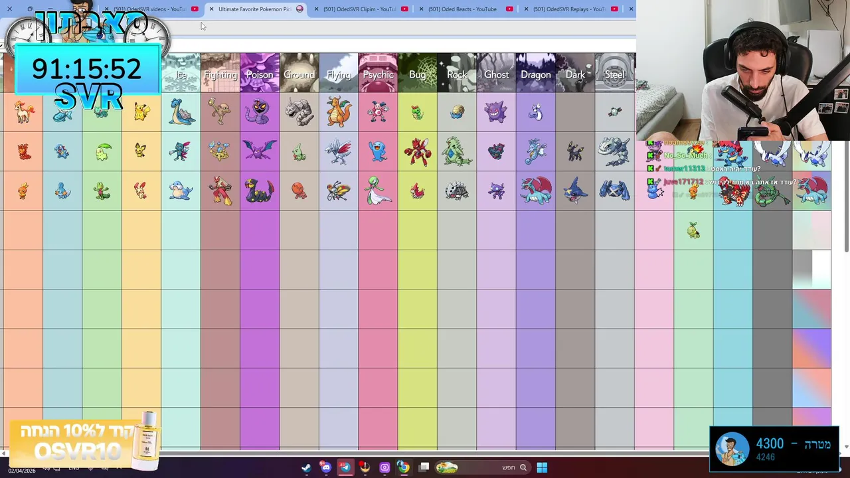
Task: Select the Blaziken sprite under Fighting
Action: click(220, 191)
